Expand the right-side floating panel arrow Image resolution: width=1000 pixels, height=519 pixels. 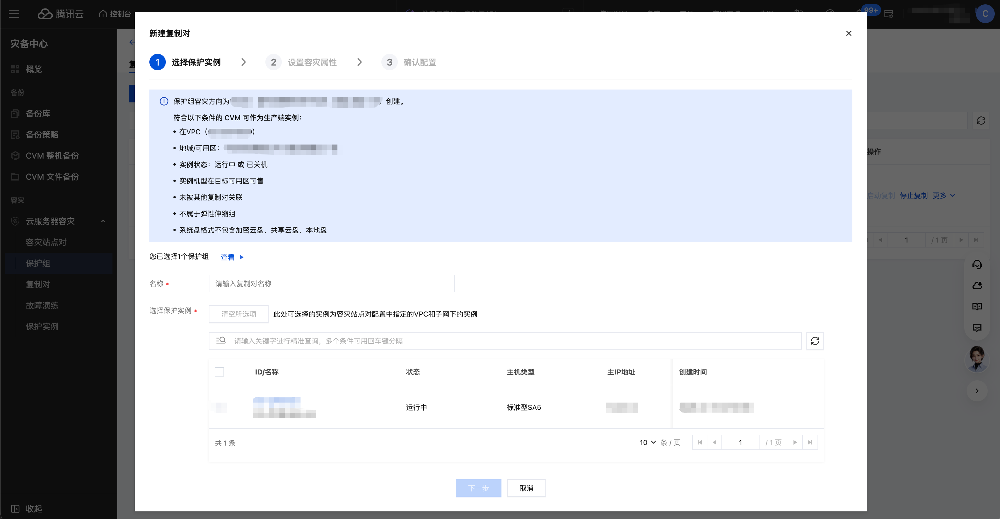coord(977,391)
